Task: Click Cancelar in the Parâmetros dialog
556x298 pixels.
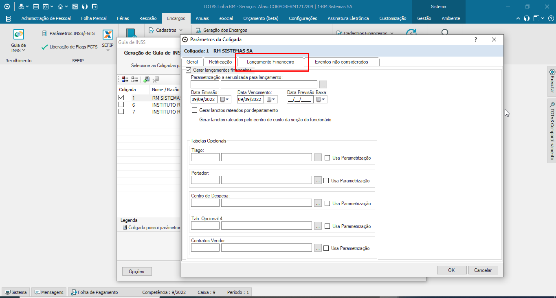Action: [483, 270]
